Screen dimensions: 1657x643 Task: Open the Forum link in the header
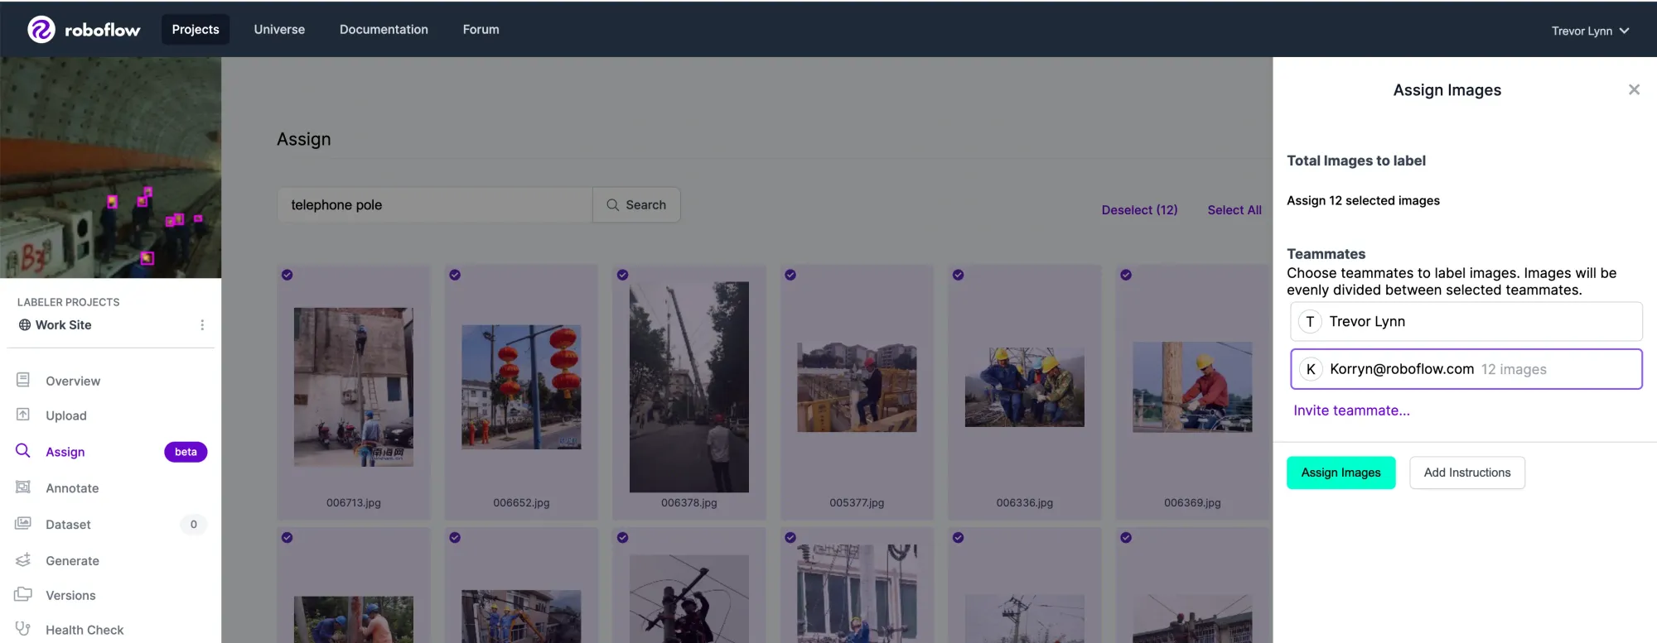pyautogui.click(x=481, y=29)
